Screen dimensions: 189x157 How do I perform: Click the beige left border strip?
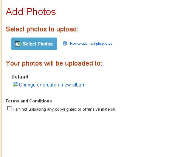click(1, 78)
